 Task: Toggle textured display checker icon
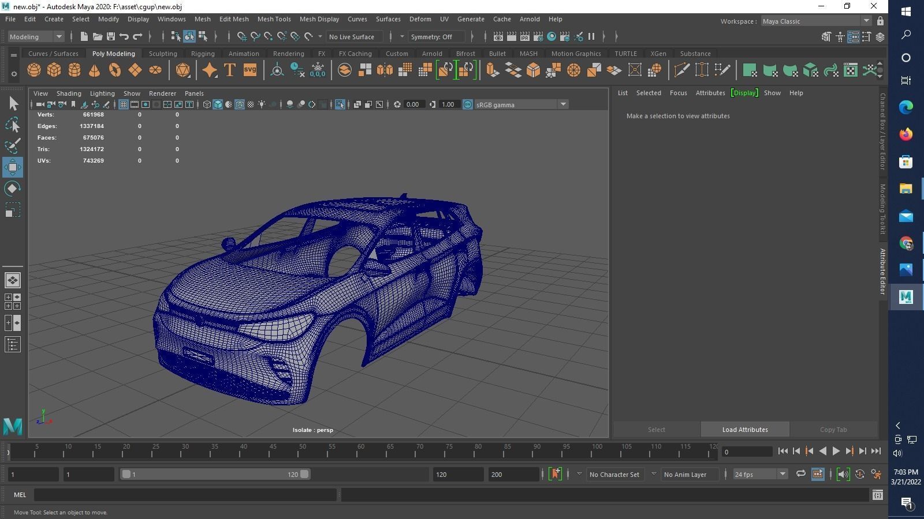(x=251, y=104)
